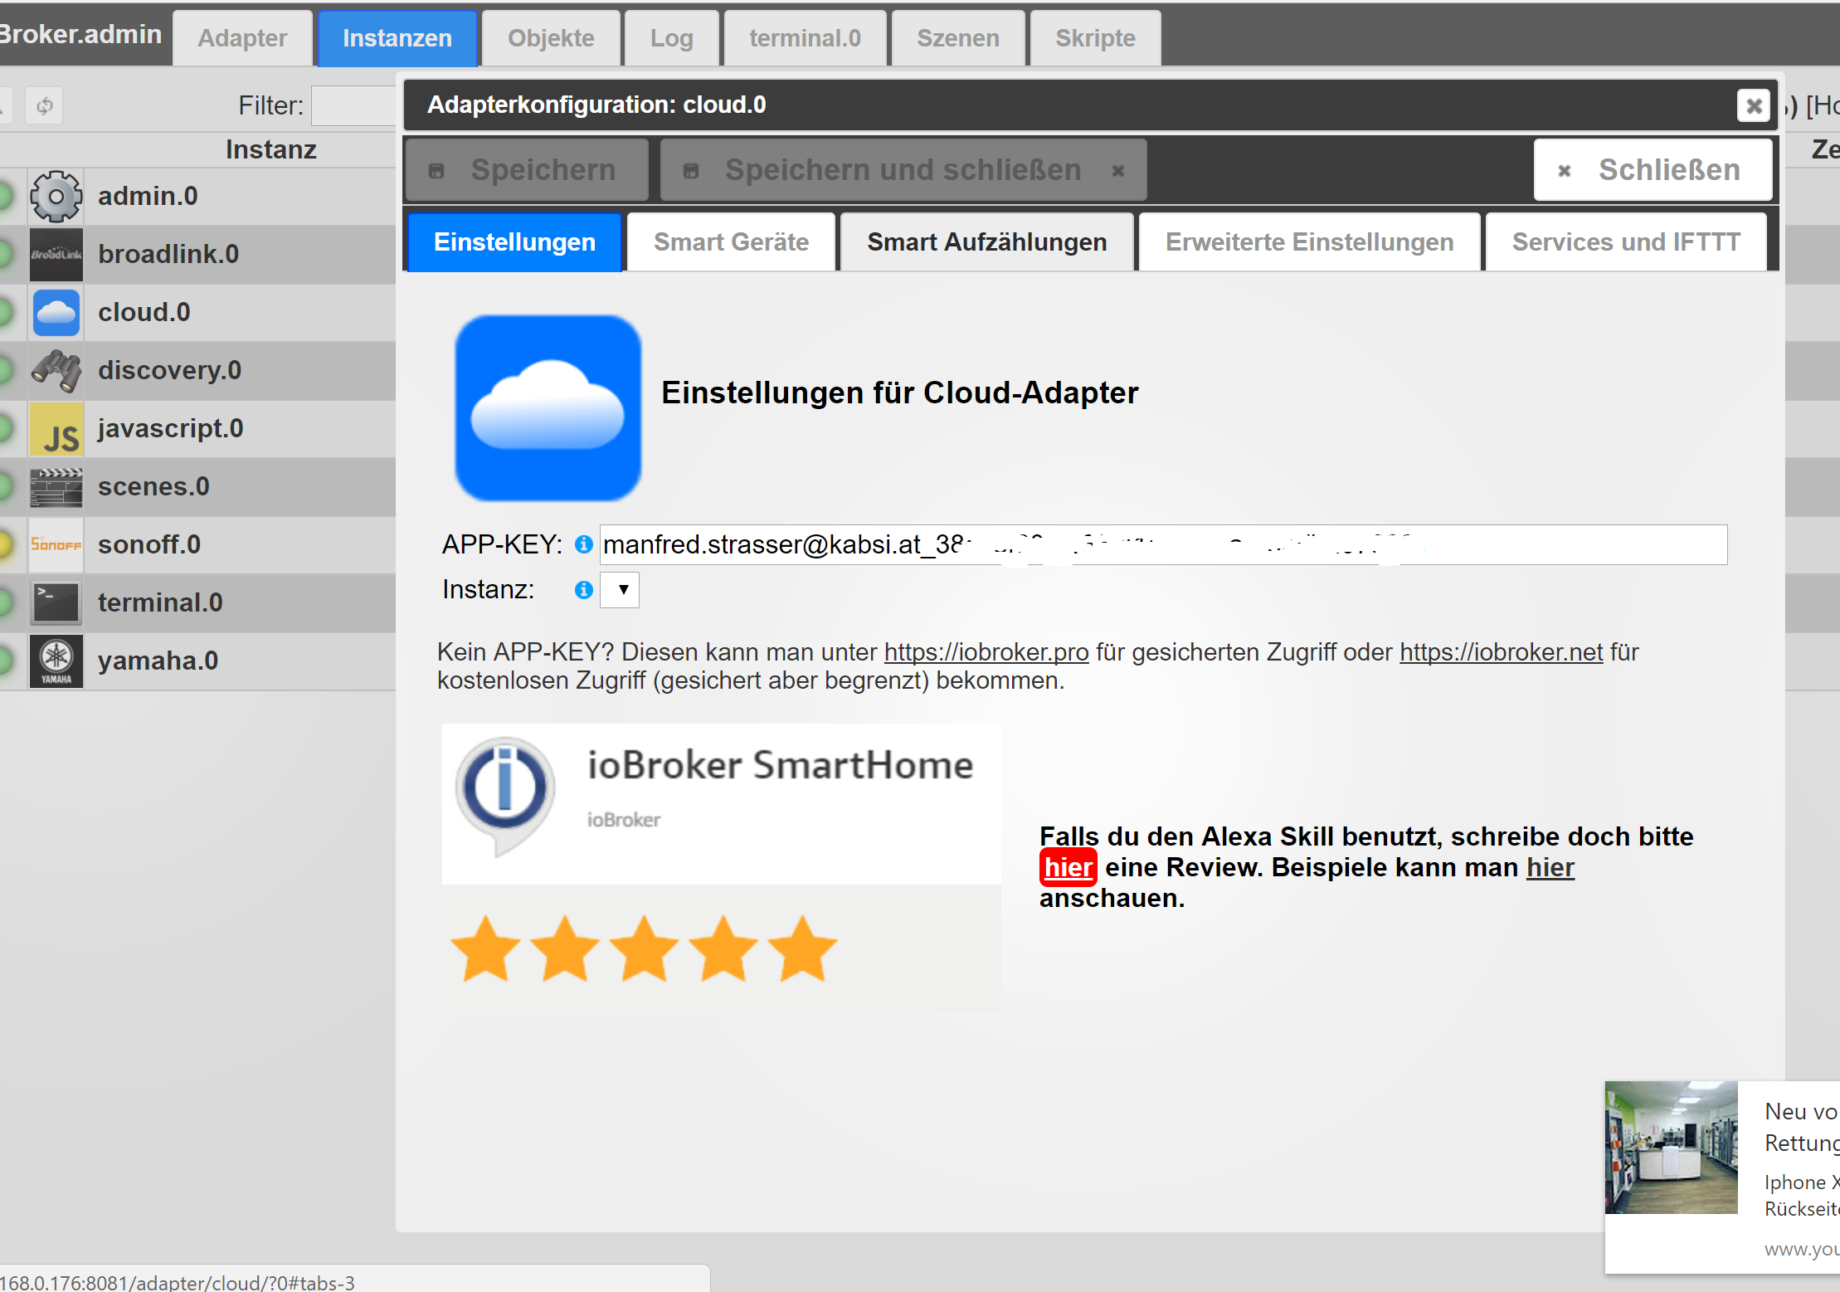This screenshot has width=1840, height=1292.
Task: Click the javascript.0 JS icon
Action: point(56,429)
